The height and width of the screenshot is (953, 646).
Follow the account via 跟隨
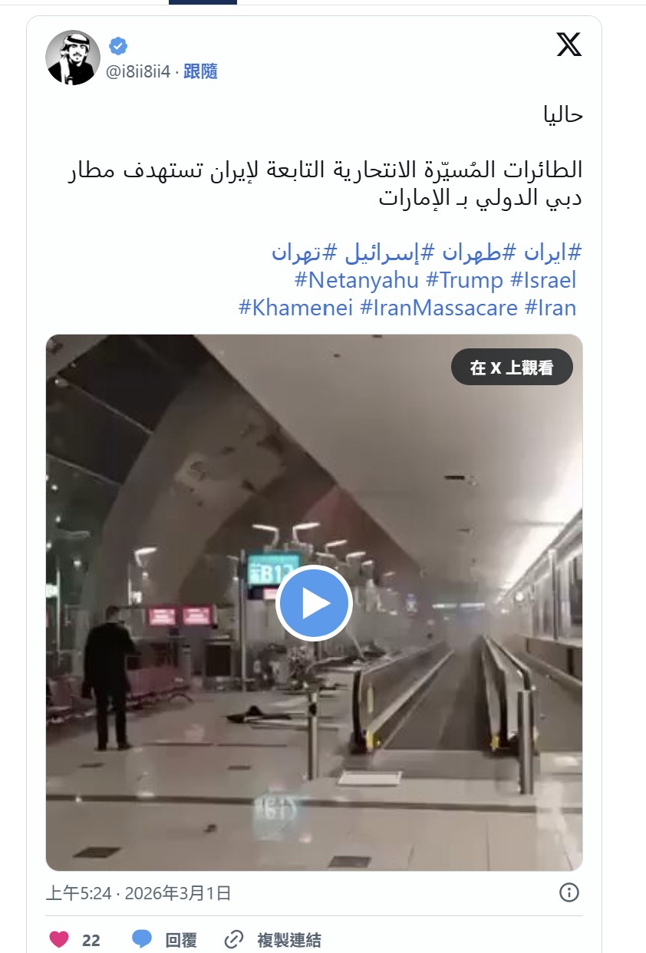pyautogui.click(x=200, y=71)
